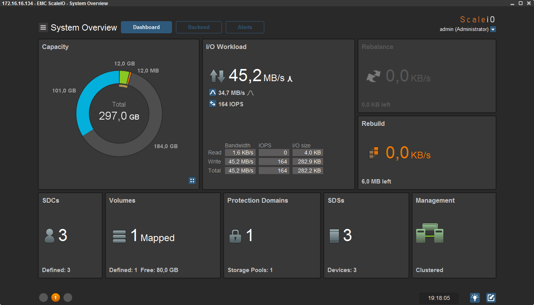This screenshot has height=305, width=534.
Task: Click the edit pencil icon at bottom right
Action: 491,298
